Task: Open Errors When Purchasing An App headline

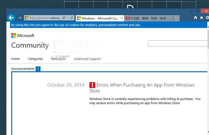Action: tap(142, 88)
